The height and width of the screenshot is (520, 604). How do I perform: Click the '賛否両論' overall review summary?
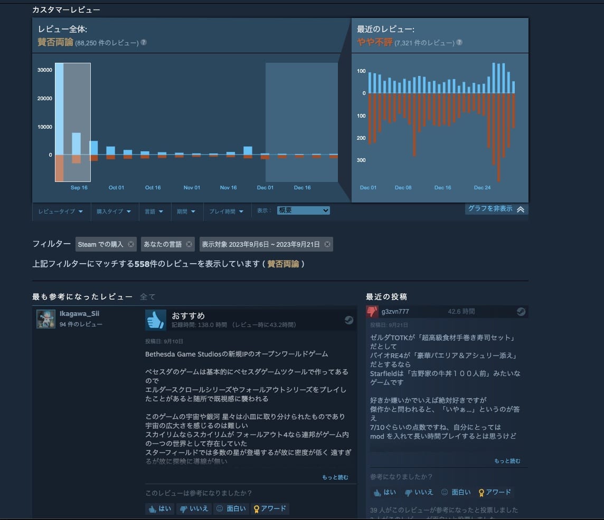[55, 42]
